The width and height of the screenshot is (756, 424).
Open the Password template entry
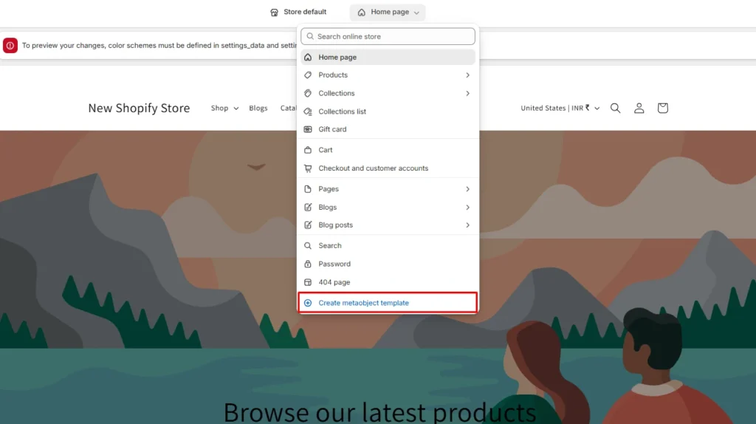tap(388, 264)
